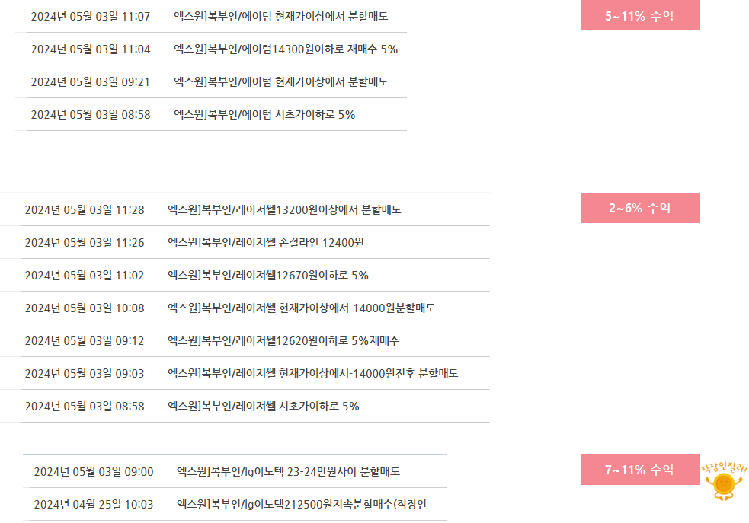Open 에이팀 09:21 분할매도 entry

[280, 81]
